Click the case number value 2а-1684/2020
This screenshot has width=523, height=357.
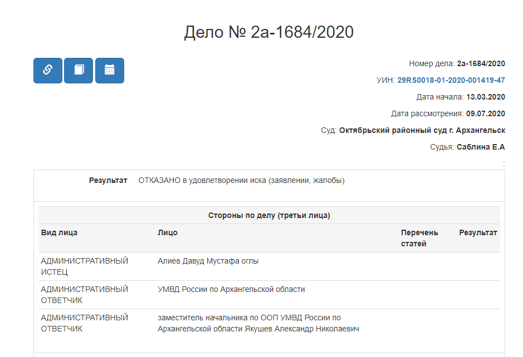coord(481,63)
